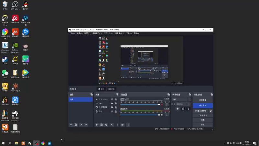
Task: Open the Sources toolbar overflow menu
Action: click(118, 125)
